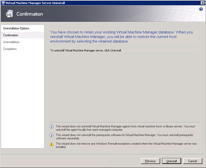The height and width of the screenshot is (168, 206).
Task: Click the blue help question mark icon
Action: click(x=201, y=9)
